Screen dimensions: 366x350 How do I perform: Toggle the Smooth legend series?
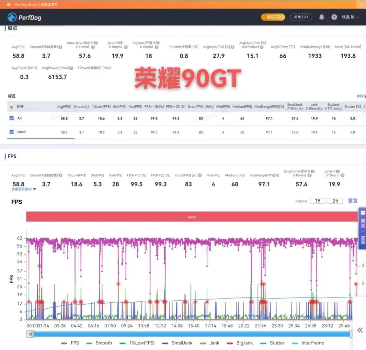tap(99, 343)
